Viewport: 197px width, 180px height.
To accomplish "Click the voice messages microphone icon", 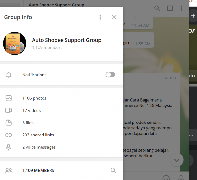I will click(x=8, y=147).
